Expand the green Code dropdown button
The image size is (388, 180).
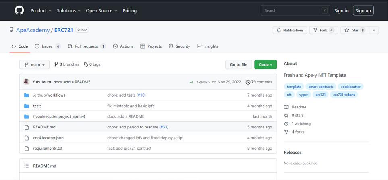point(265,64)
